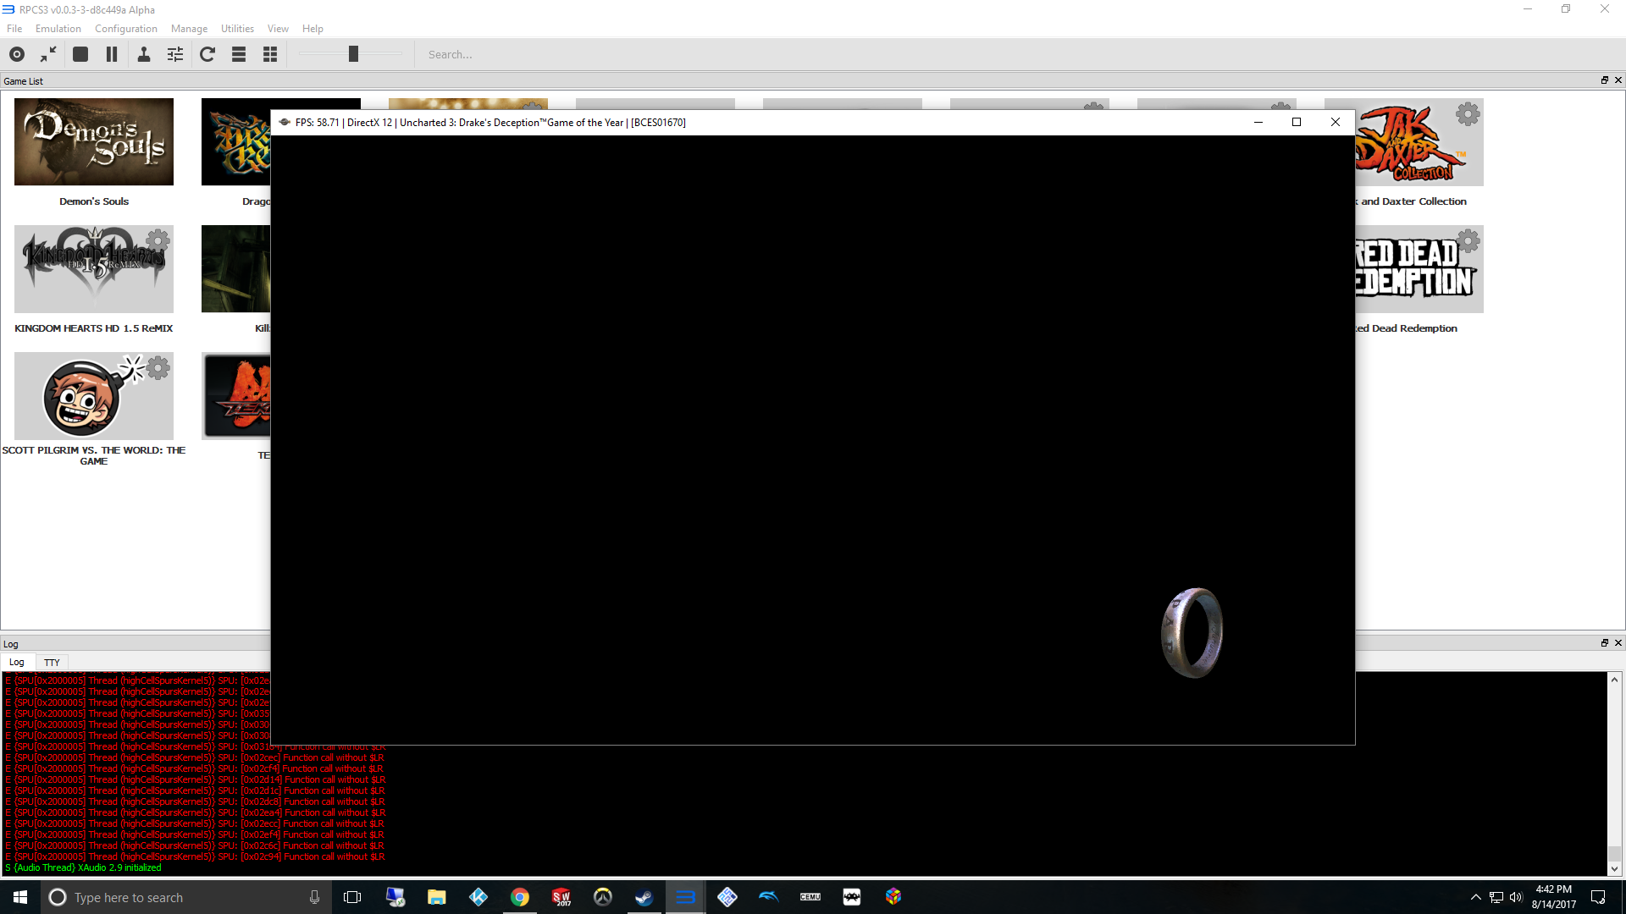Select the Demon's Souls thumbnail
The image size is (1626, 914).
pyautogui.click(x=94, y=141)
